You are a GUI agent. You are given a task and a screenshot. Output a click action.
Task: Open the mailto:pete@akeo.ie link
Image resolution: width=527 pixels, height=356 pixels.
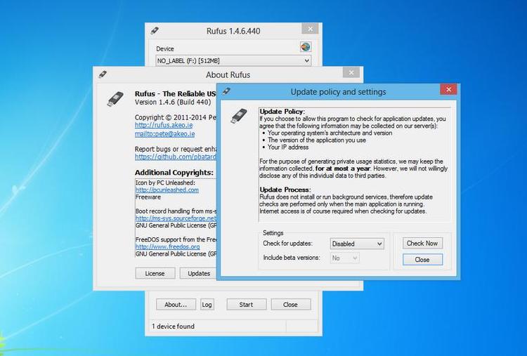[164, 133]
